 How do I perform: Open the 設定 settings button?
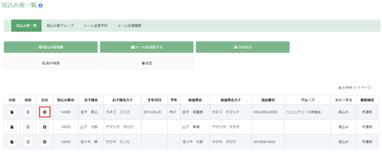tap(147, 63)
